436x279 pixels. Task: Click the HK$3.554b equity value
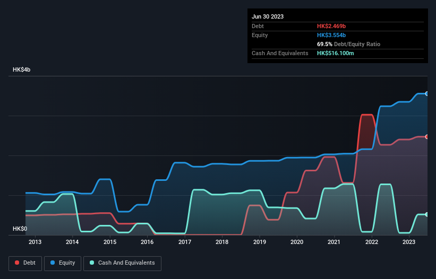(x=331, y=35)
